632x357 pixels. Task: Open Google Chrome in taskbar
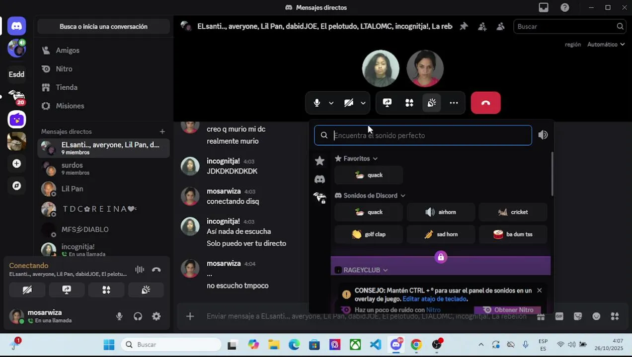[416, 345]
